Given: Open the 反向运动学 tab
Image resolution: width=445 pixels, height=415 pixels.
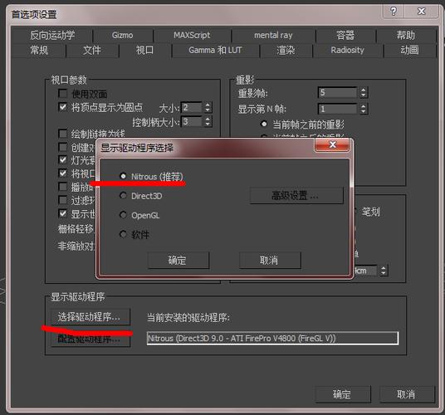Looking at the screenshot, I should [52, 35].
